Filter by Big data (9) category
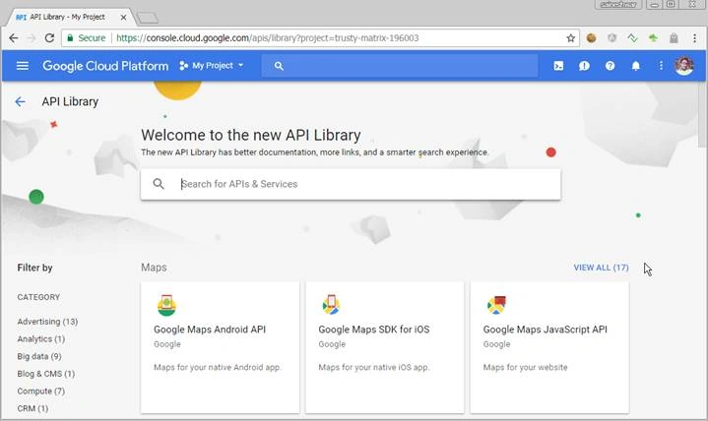 click(x=39, y=356)
